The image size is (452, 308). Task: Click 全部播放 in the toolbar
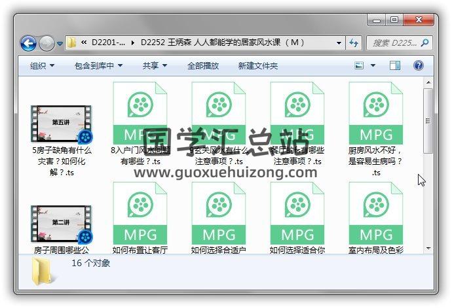(203, 66)
